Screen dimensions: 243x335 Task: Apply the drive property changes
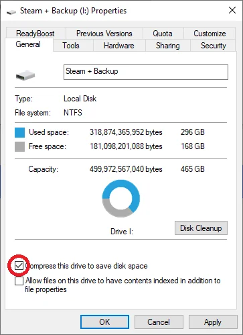click(x=213, y=322)
